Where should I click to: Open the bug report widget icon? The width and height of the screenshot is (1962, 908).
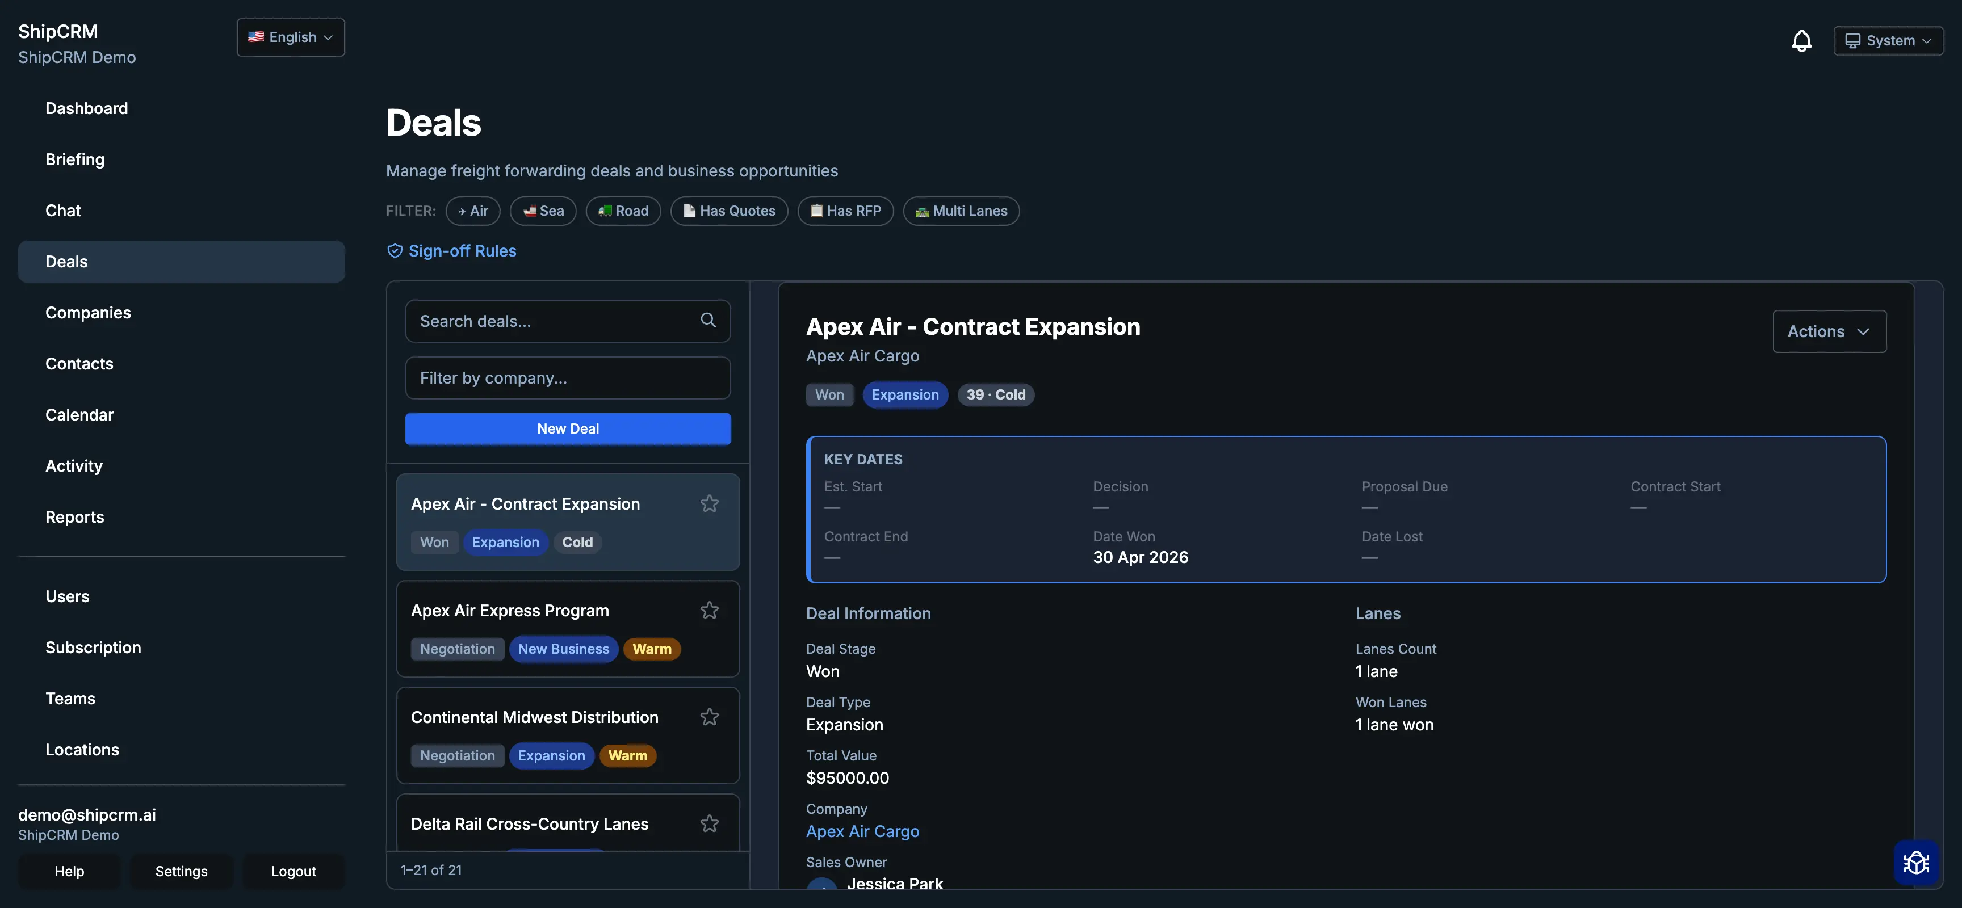point(1917,863)
